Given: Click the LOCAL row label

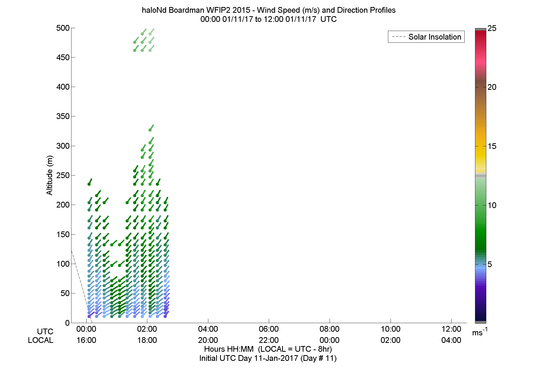Looking at the screenshot, I should click(x=41, y=340).
